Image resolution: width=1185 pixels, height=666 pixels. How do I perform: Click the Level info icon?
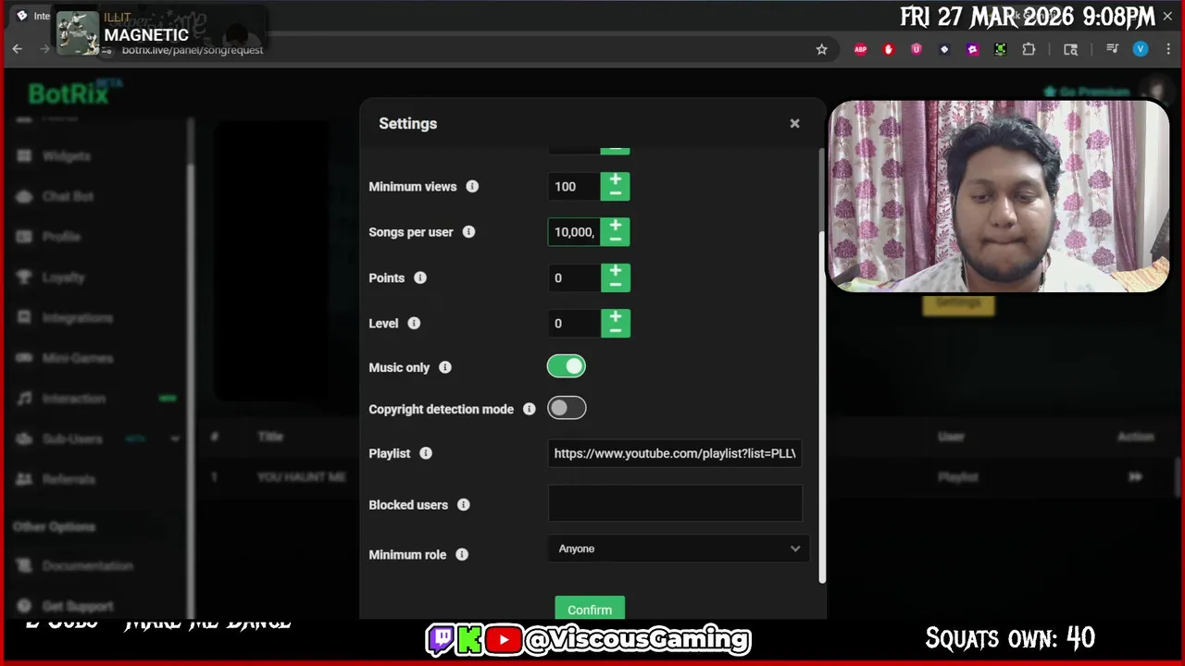pos(414,323)
